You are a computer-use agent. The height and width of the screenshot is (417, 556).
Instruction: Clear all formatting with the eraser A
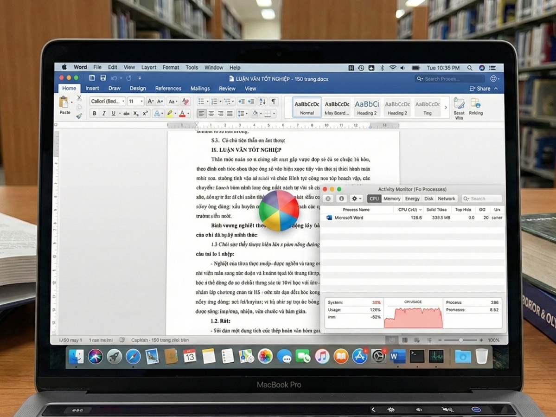(185, 102)
